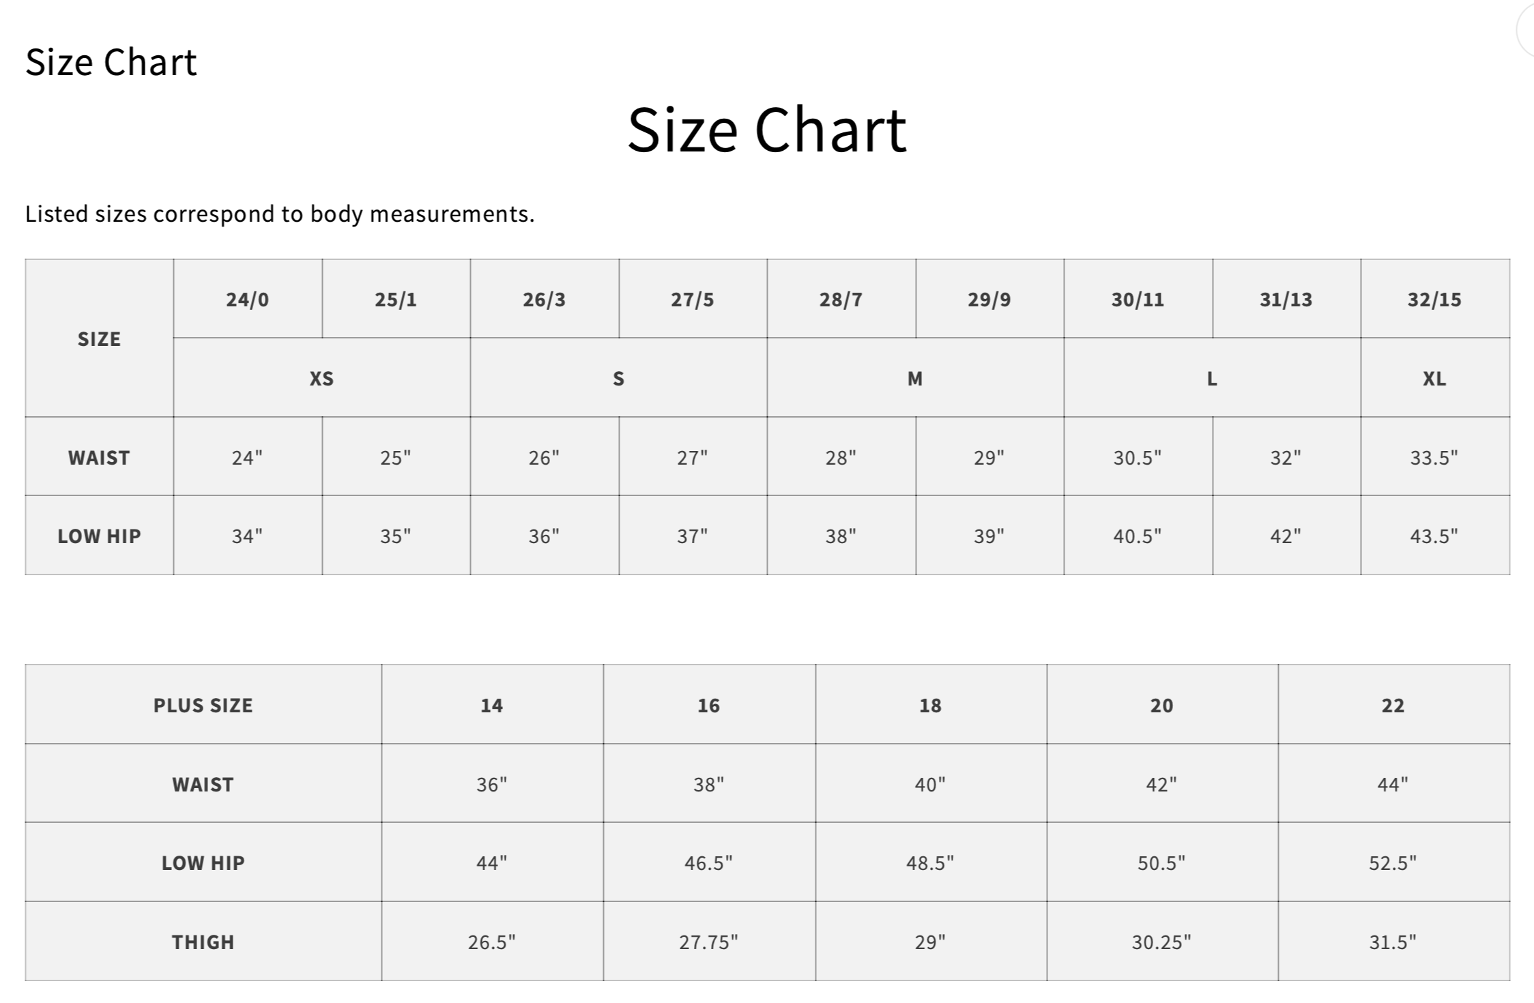Click the 33.5" waist measurement cell
Image resolution: width=1534 pixels, height=1003 pixels.
click(x=1434, y=457)
